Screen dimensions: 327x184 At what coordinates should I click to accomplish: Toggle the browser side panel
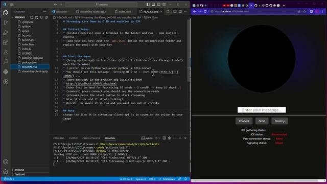pyautogui.click(x=311, y=11)
